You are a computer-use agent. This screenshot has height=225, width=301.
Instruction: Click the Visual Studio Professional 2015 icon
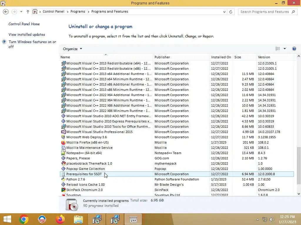click(x=63, y=132)
